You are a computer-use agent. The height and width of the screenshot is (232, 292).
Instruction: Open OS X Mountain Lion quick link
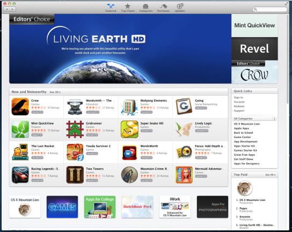tap(247, 124)
